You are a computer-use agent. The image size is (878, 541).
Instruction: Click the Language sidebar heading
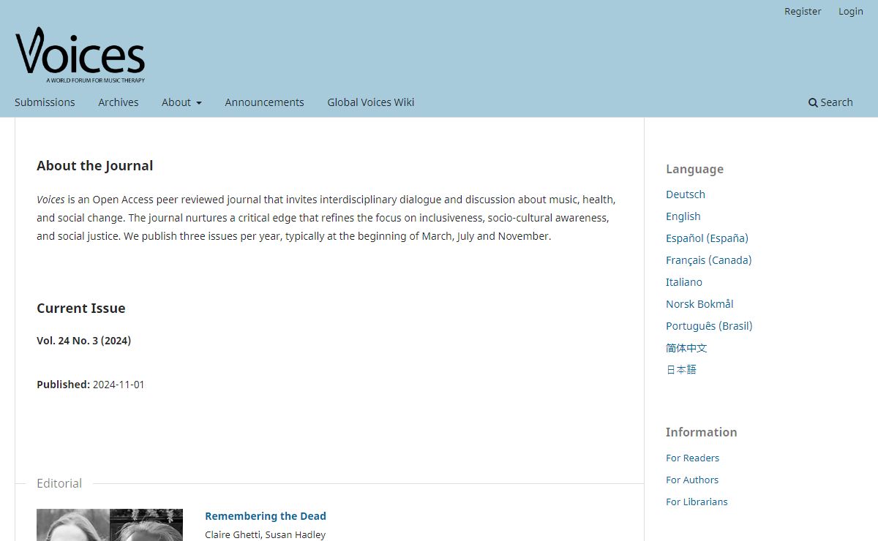tap(694, 169)
